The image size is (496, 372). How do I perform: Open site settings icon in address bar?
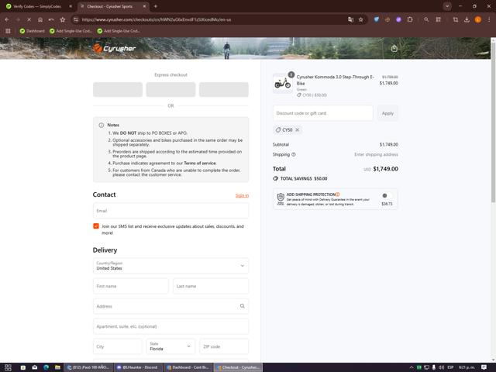pos(76,19)
